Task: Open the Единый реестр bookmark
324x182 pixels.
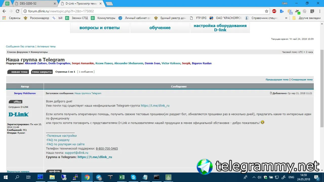Action: tap(170, 18)
